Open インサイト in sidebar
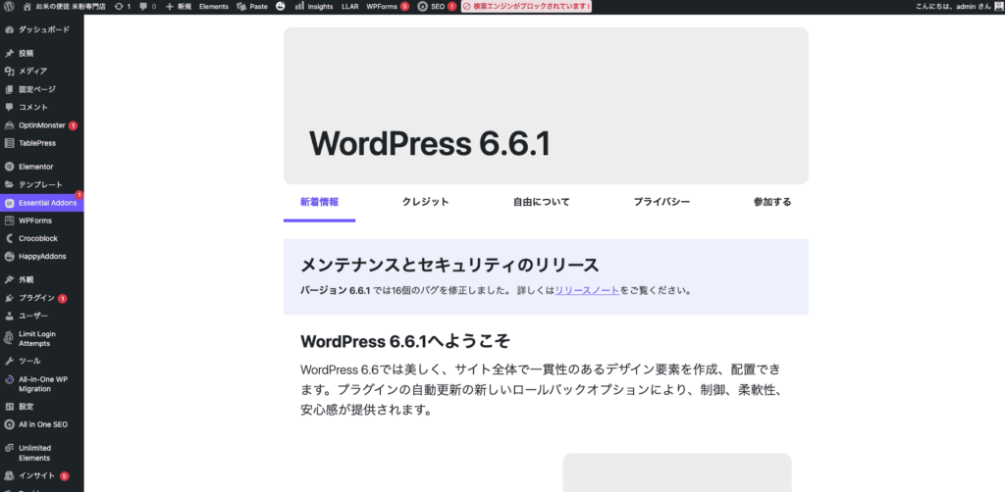Screen dimensions: 1005x492 pos(41,476)
